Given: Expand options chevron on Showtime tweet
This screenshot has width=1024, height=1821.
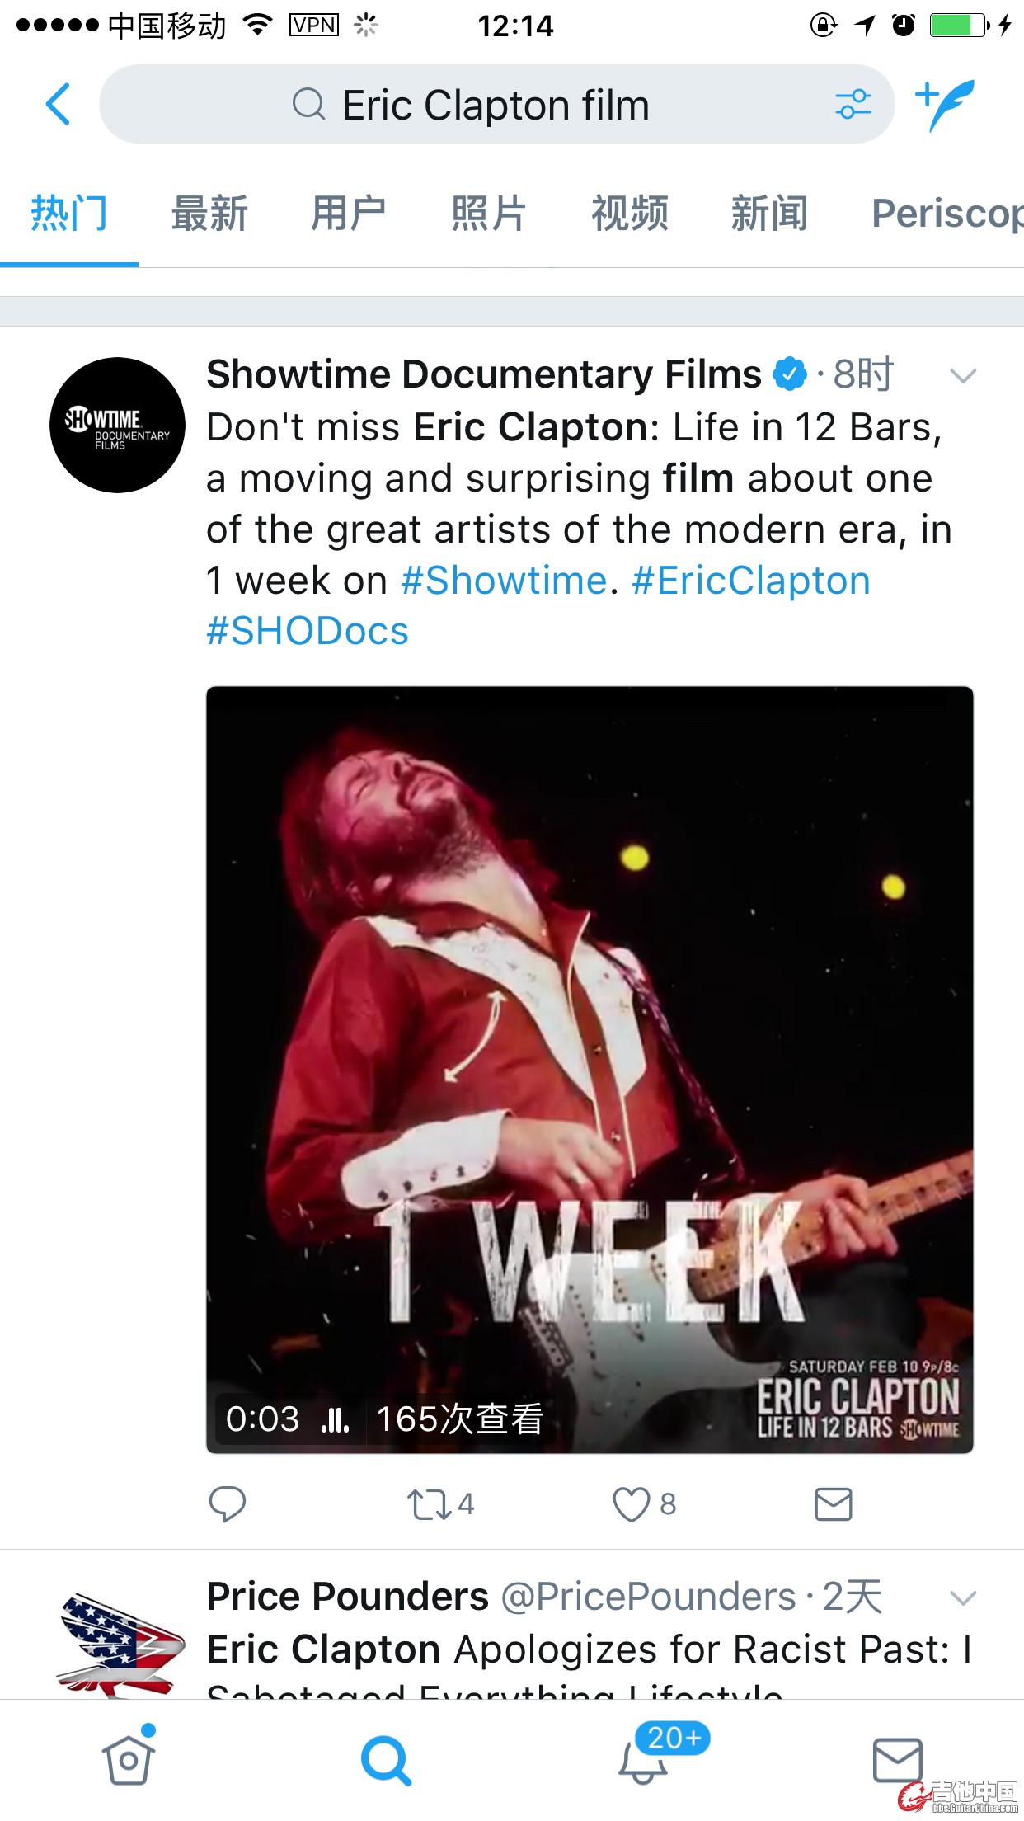Looking at the screenshot, I should pyautogui.click(x=962, y=376).
